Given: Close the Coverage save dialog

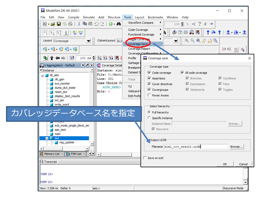Looking at the screenshot, I should pyautogui.click(x=249, y=58).
